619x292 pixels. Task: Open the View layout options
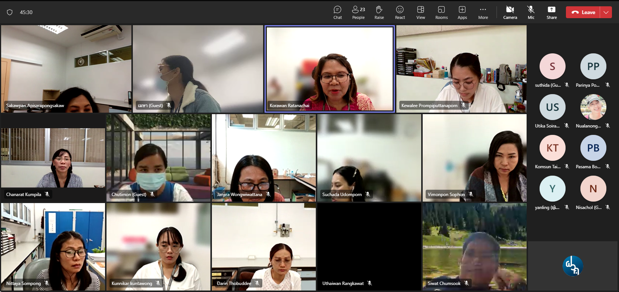coord(420,12)
